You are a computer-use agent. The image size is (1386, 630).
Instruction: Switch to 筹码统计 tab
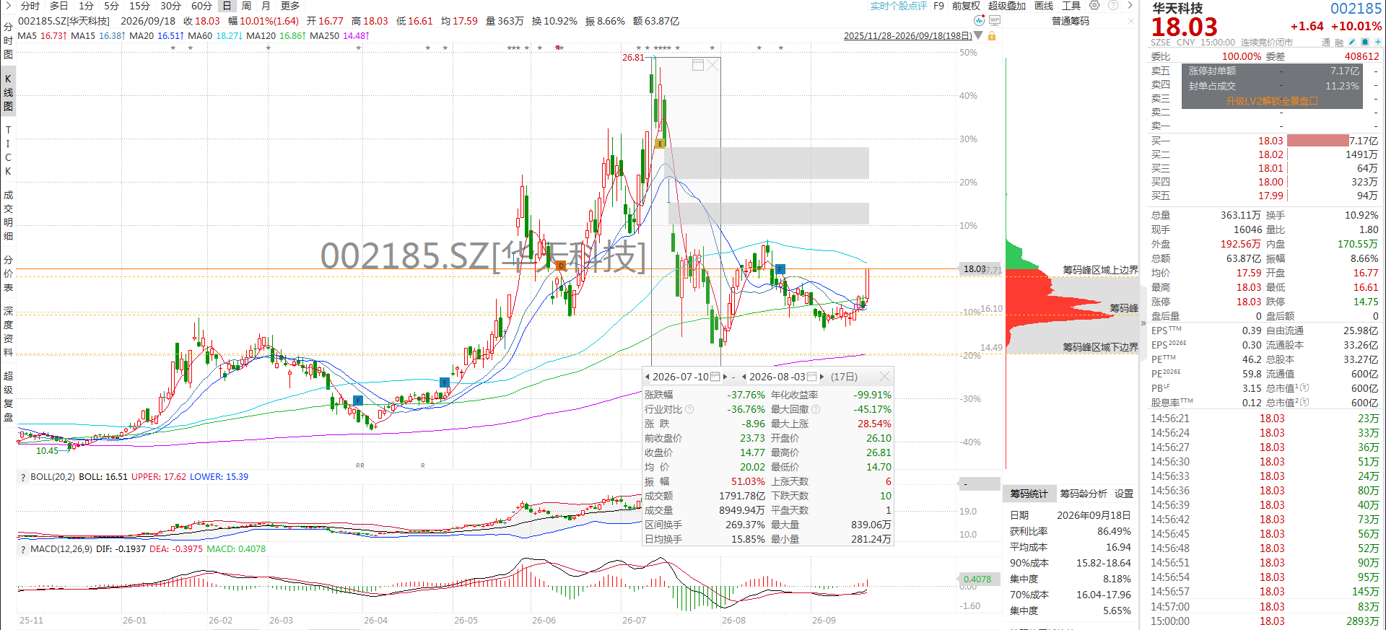point(1029,494)
